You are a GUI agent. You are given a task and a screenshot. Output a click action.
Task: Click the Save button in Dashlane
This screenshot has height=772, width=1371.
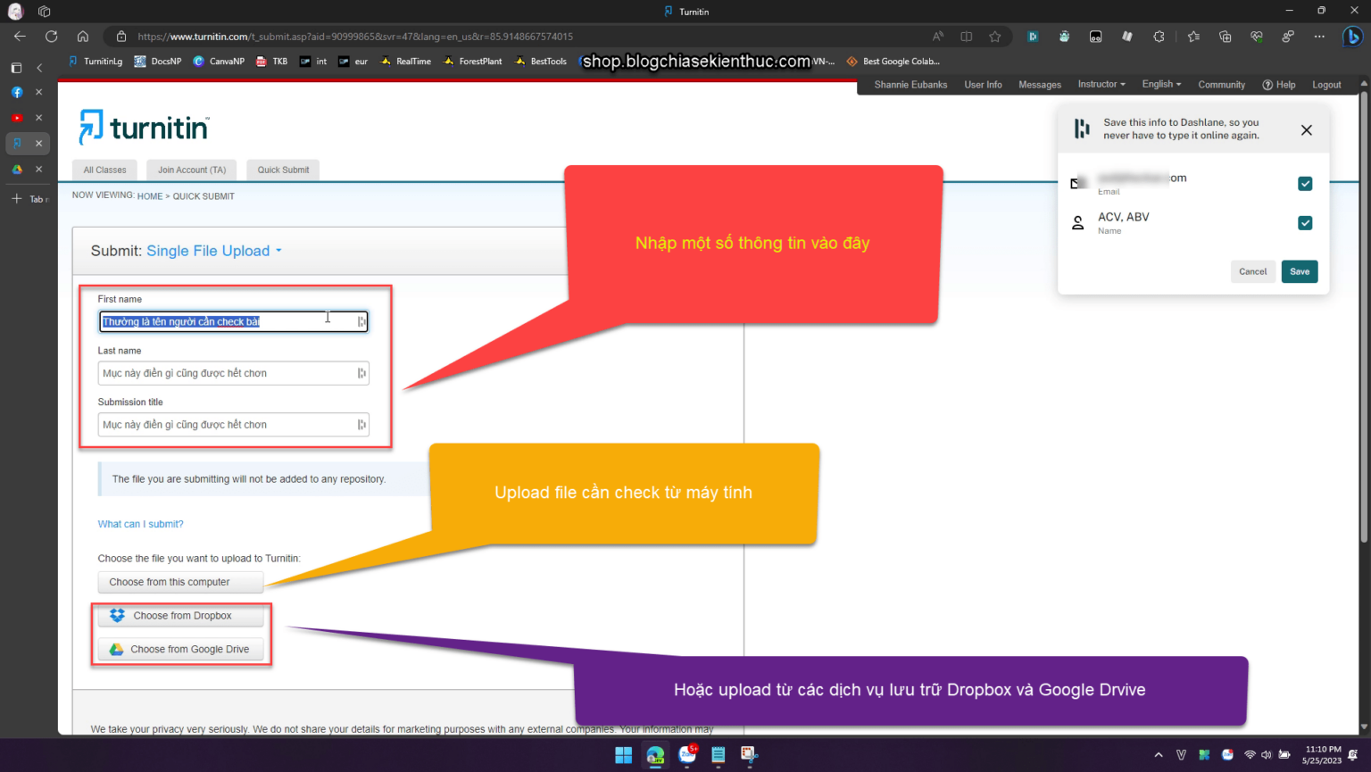tap(1300, 271)
